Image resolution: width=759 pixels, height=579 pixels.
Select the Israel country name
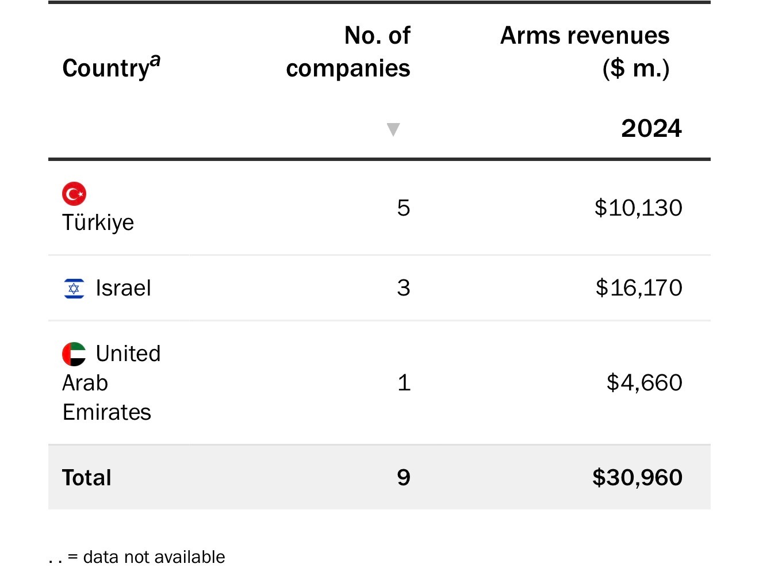(123, 288)
